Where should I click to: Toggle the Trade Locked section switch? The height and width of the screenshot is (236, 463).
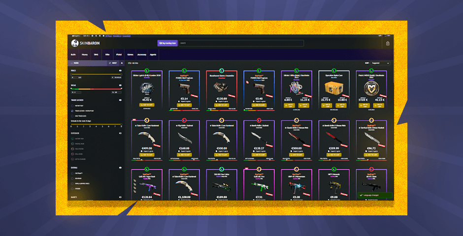coord(120,100)
